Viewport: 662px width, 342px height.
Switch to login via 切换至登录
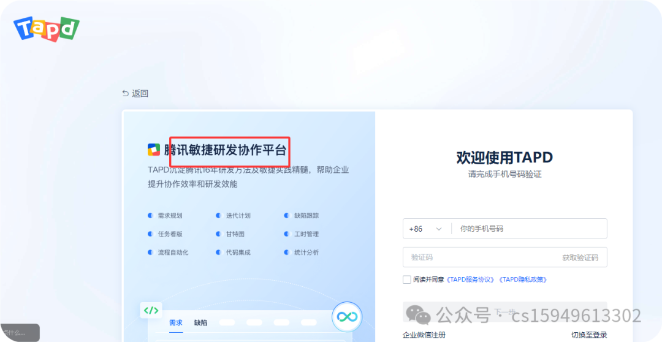click(589, 335)
